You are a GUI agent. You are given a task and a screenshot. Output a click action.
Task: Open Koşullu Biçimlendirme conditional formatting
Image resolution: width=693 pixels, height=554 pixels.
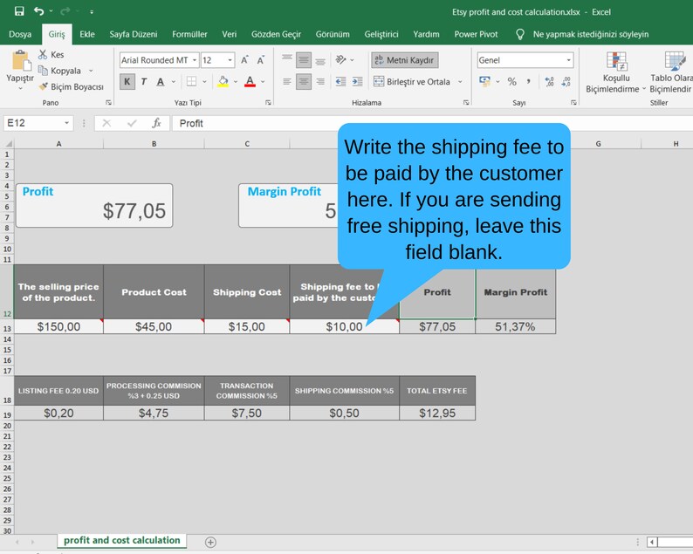(615, 72)
